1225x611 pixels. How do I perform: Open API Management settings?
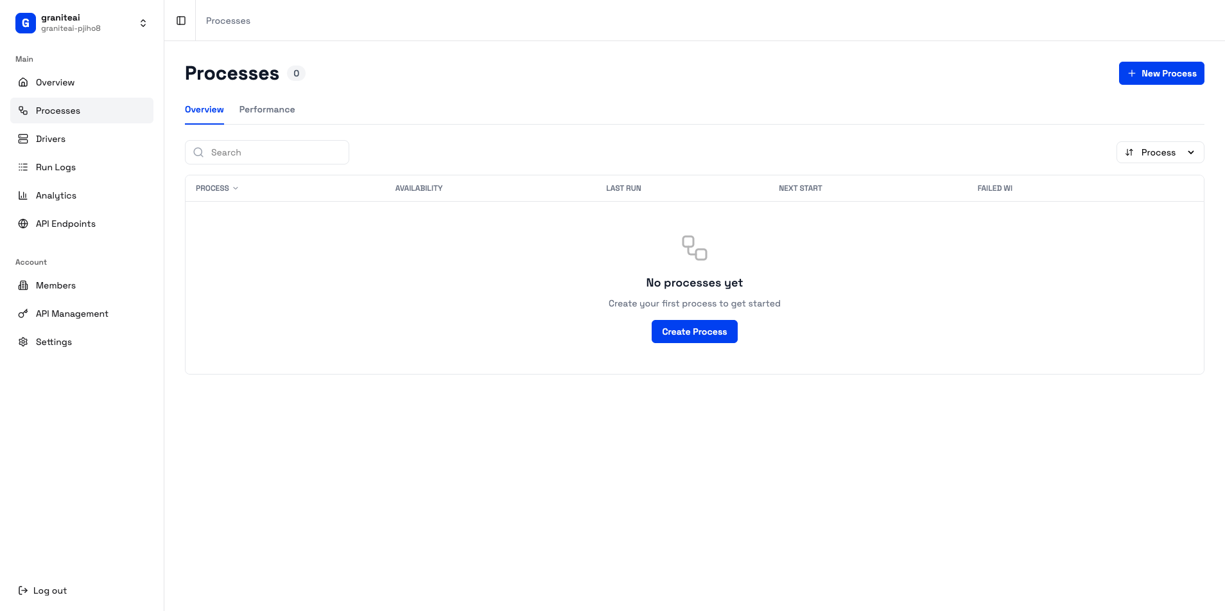tap(71, 314)
